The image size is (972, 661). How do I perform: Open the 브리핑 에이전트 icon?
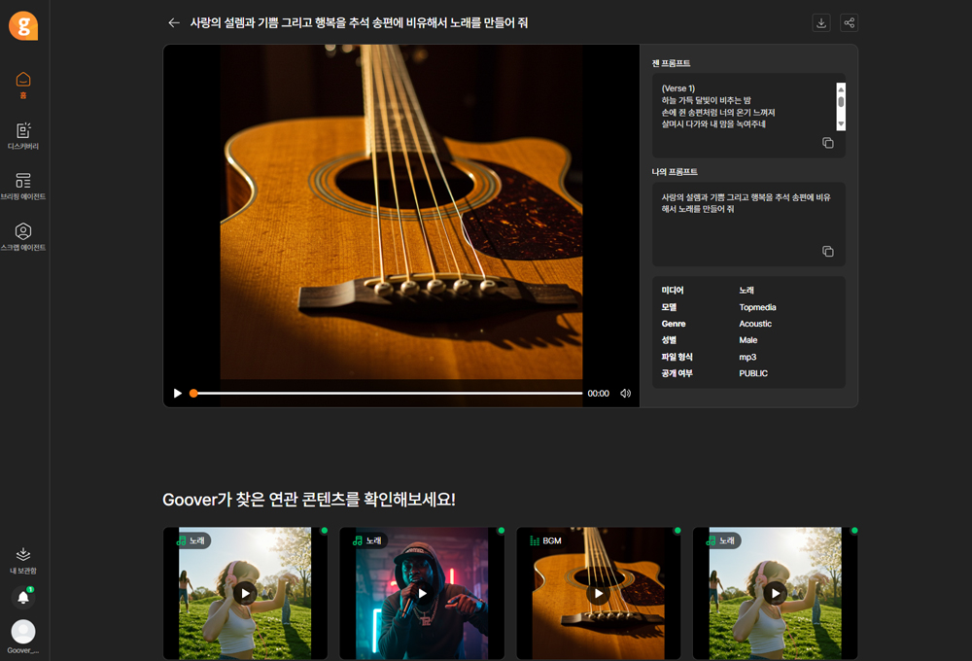pos(23,186)
